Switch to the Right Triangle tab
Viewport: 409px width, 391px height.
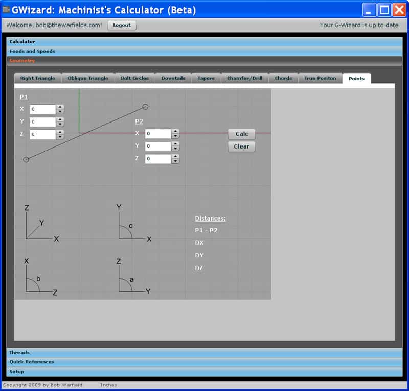click(38, 78)
